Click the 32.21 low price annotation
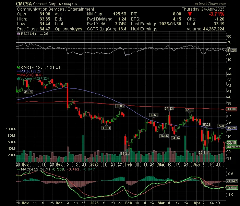The image size is (240, 206). [x=125, y=153]
